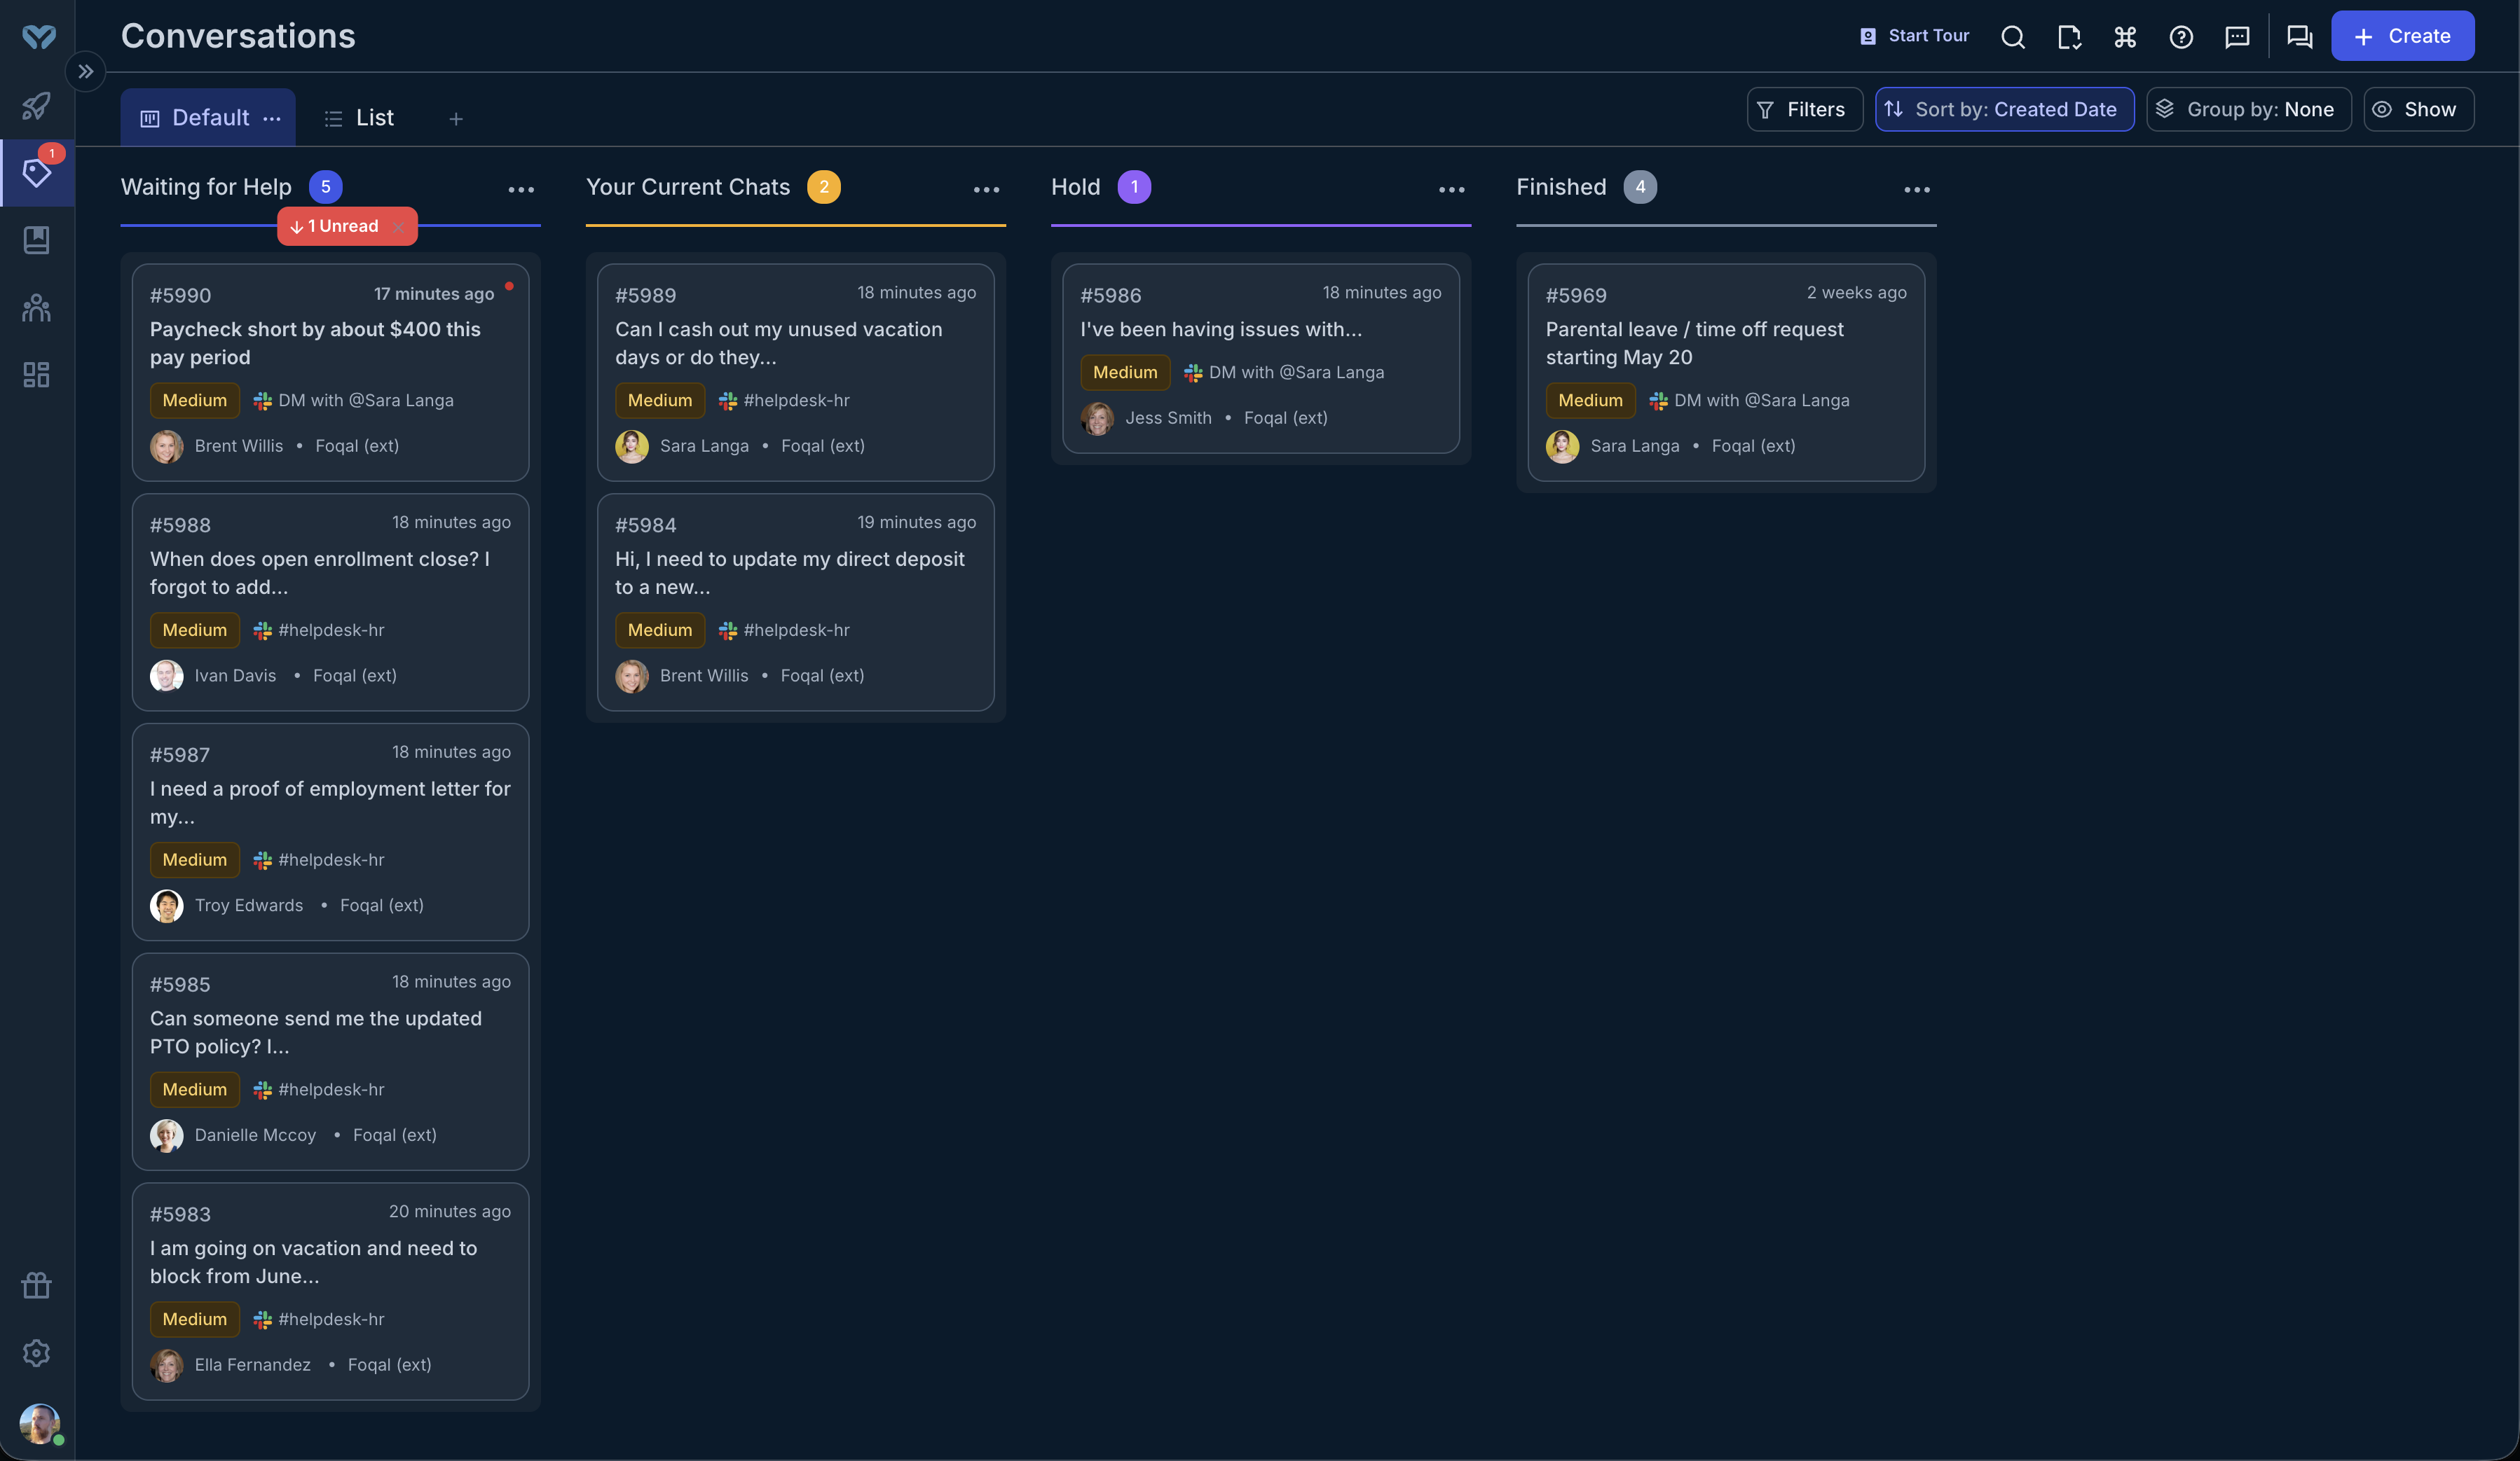This screenshot has height=1461, width=2520.
Task: Click Sara Langa avatar on ticket #5969
Action: (x=1561, y=445)
